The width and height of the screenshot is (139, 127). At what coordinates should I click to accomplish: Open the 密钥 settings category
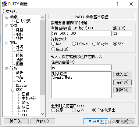click(x=25, y=94)
